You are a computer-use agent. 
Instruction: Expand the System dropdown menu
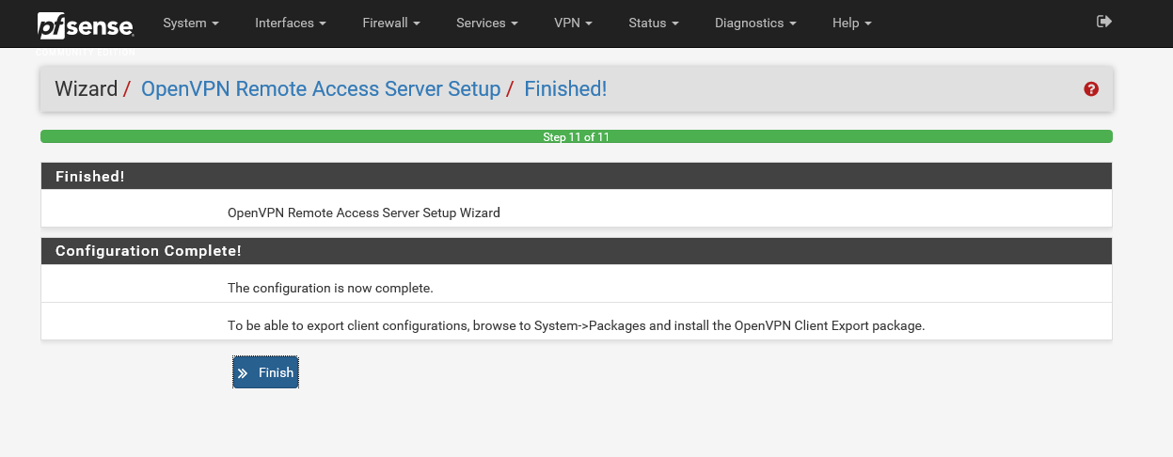coord(190,23)
